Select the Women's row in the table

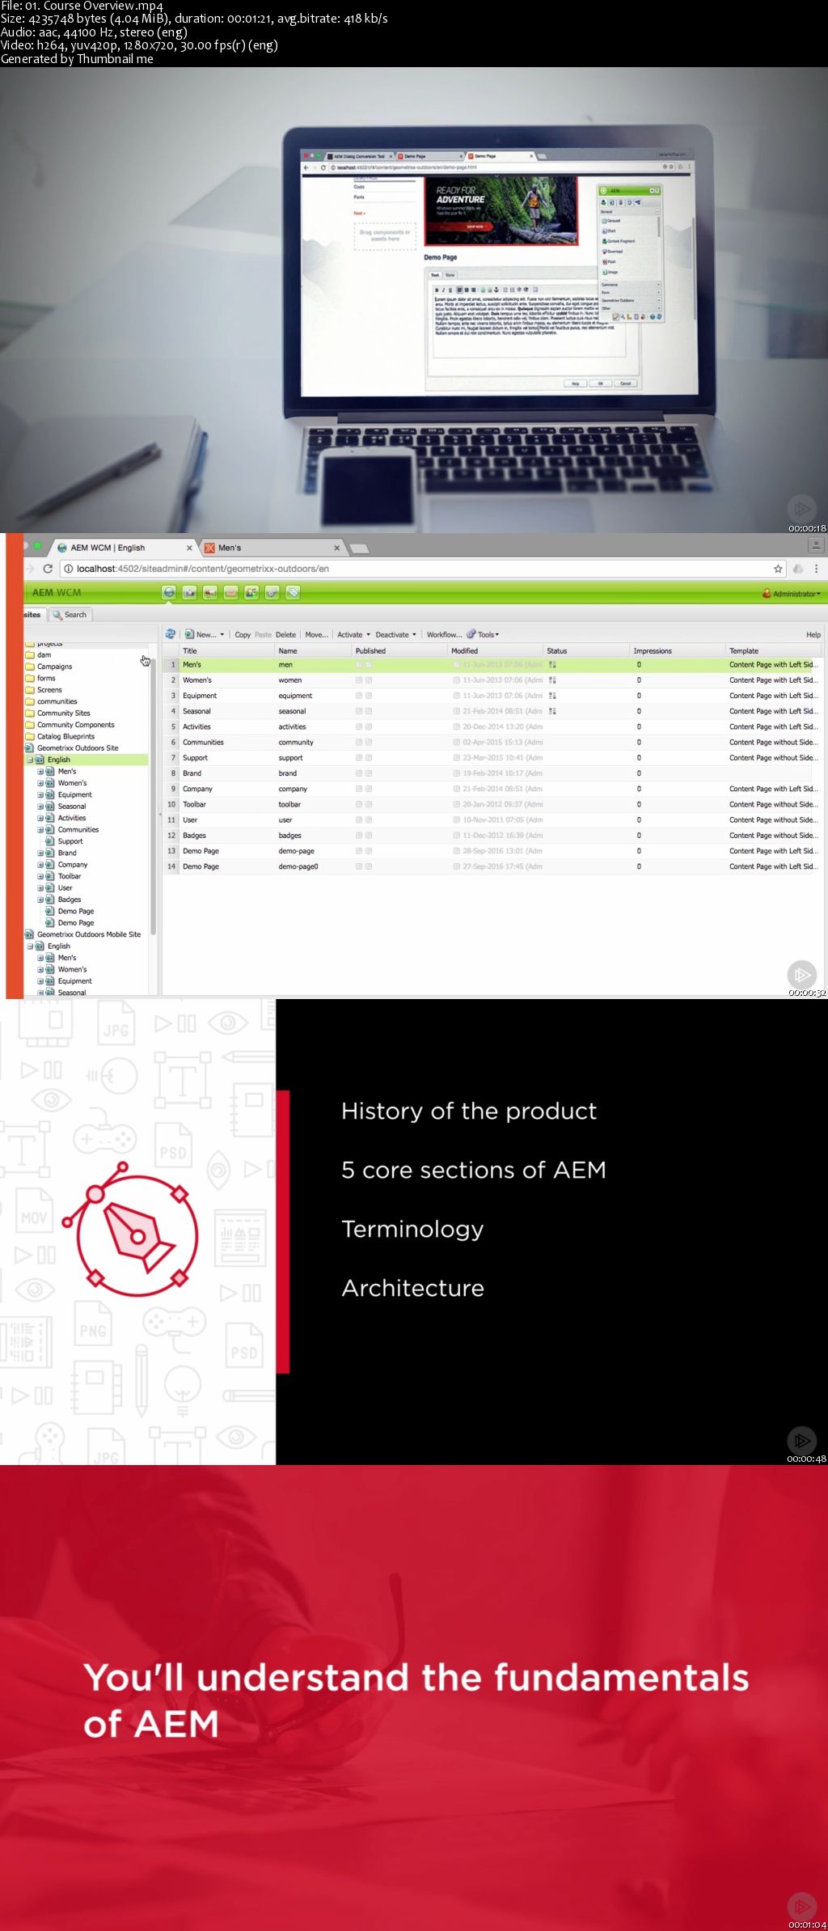(492, 680)
